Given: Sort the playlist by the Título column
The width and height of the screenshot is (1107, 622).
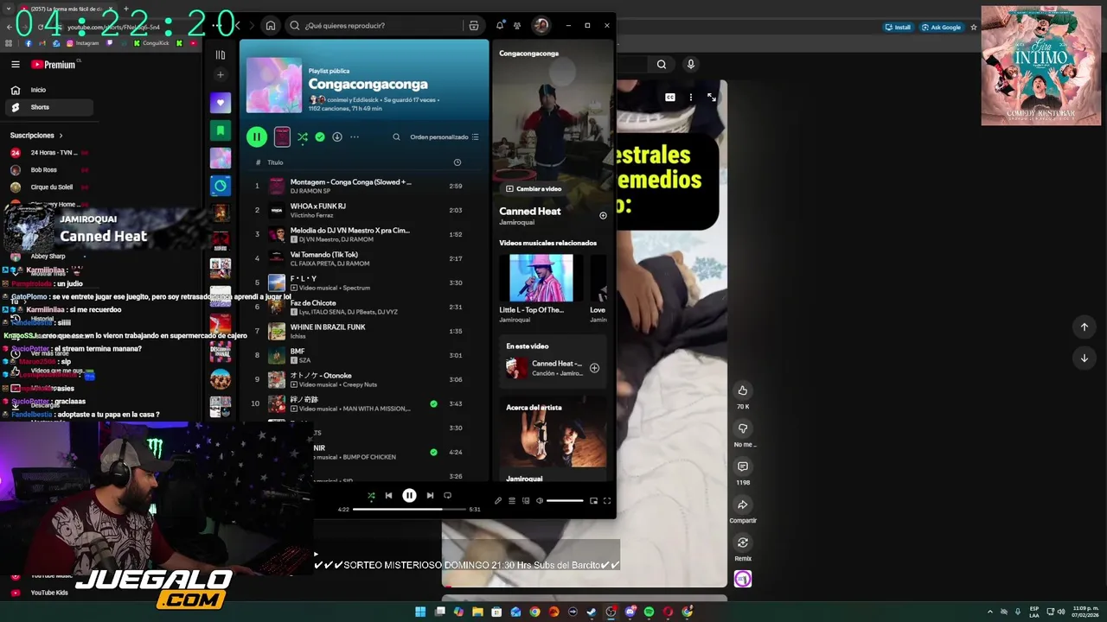Looking at the screenshot, I should click(275, 162).
